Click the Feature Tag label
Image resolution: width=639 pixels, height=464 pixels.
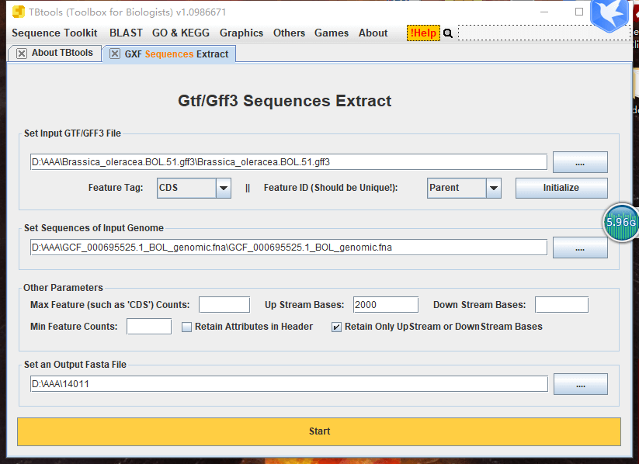(116, 188)
